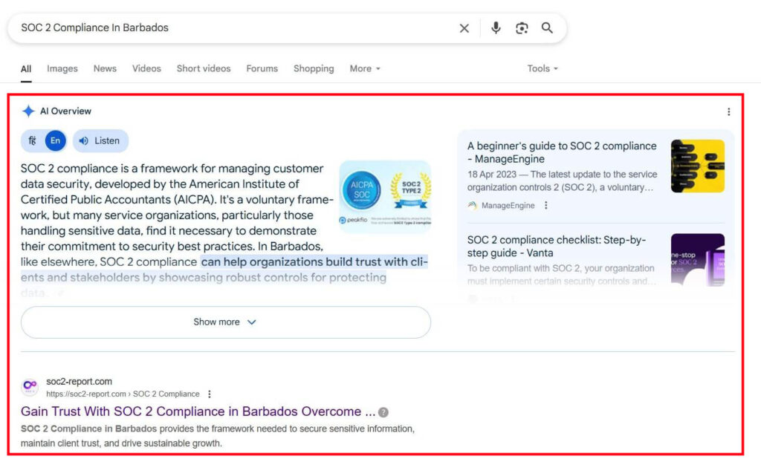This screenshot has height=462, width=761.
Task: Open AI Overview three-dot options menu
Action: [x=728, y=111]
